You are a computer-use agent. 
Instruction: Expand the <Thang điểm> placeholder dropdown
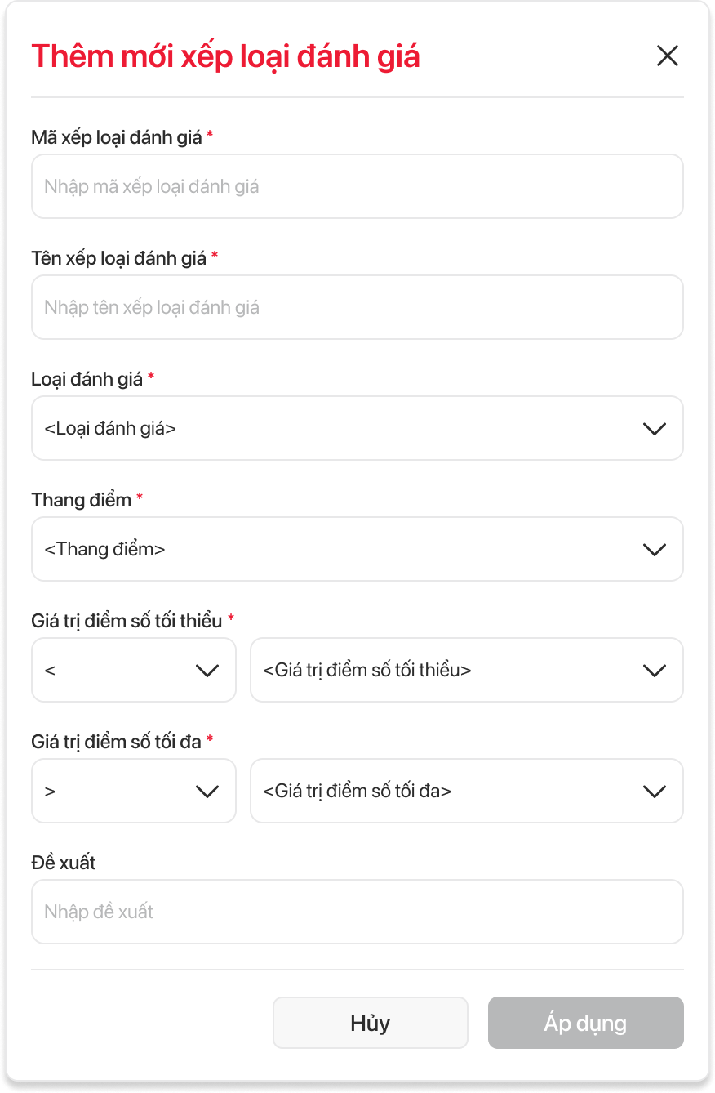(x=326, y=549)
